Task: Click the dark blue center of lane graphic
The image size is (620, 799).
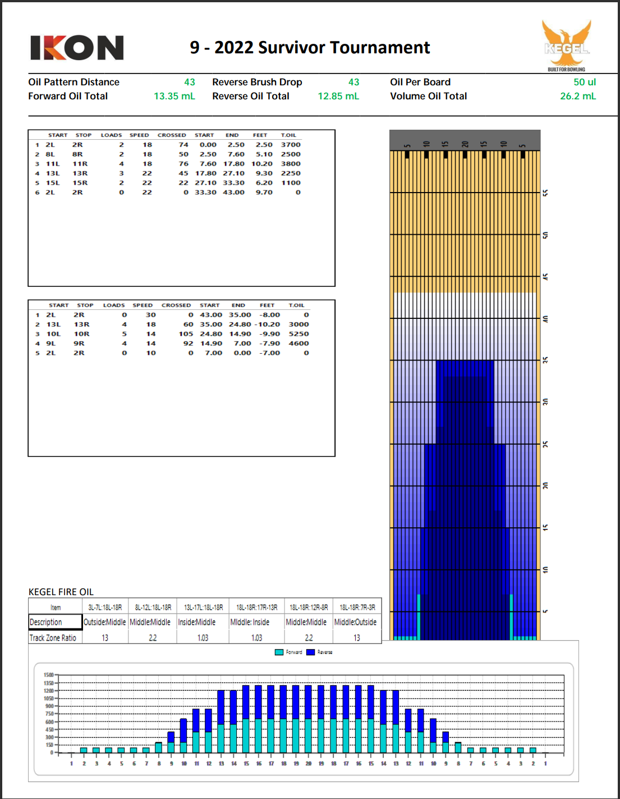Action: 465,505
